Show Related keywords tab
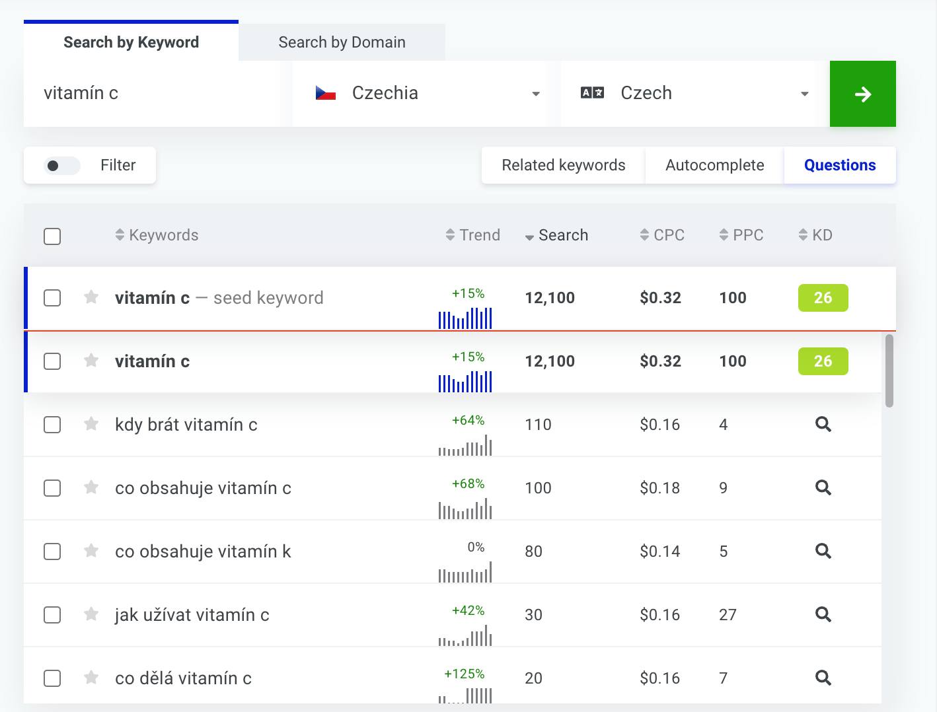 click(563, 165)
